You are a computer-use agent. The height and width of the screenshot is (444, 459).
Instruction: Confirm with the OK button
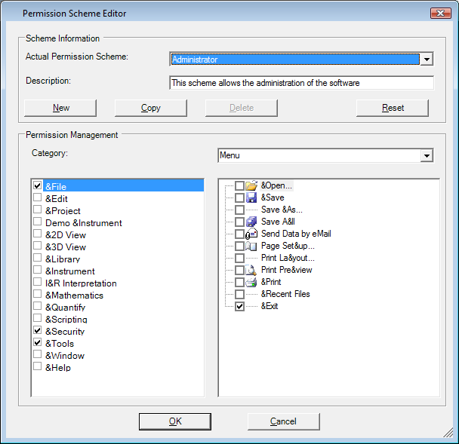coord(175,421)
